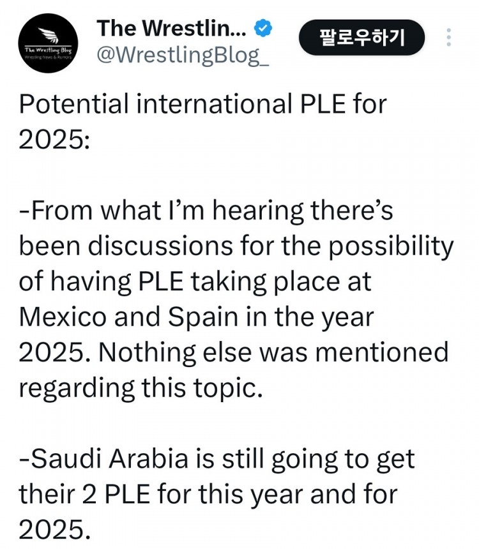Click the blue verified checkmark badge
479x549 pixels.
(262, 28)
